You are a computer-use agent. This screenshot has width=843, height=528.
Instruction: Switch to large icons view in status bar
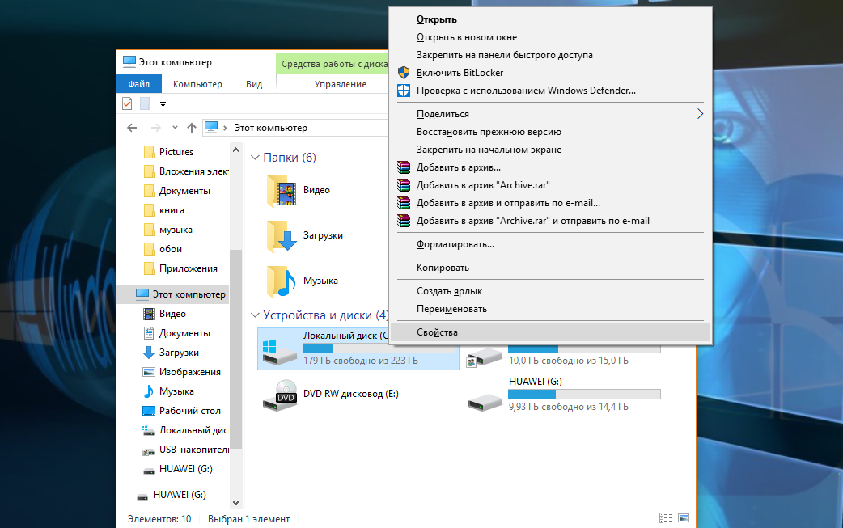click(x=684, y=517)
